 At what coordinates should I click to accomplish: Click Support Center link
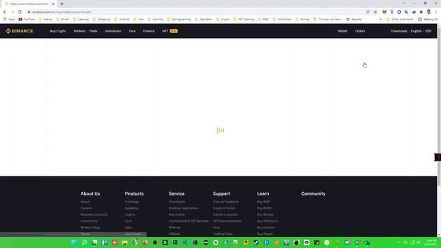tap(223, 208)
